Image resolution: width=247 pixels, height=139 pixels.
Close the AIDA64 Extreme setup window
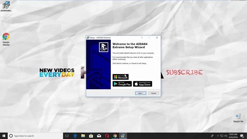point(157,37)
